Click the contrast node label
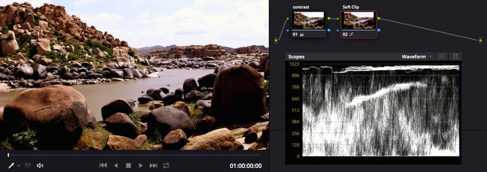 point(301,7)
